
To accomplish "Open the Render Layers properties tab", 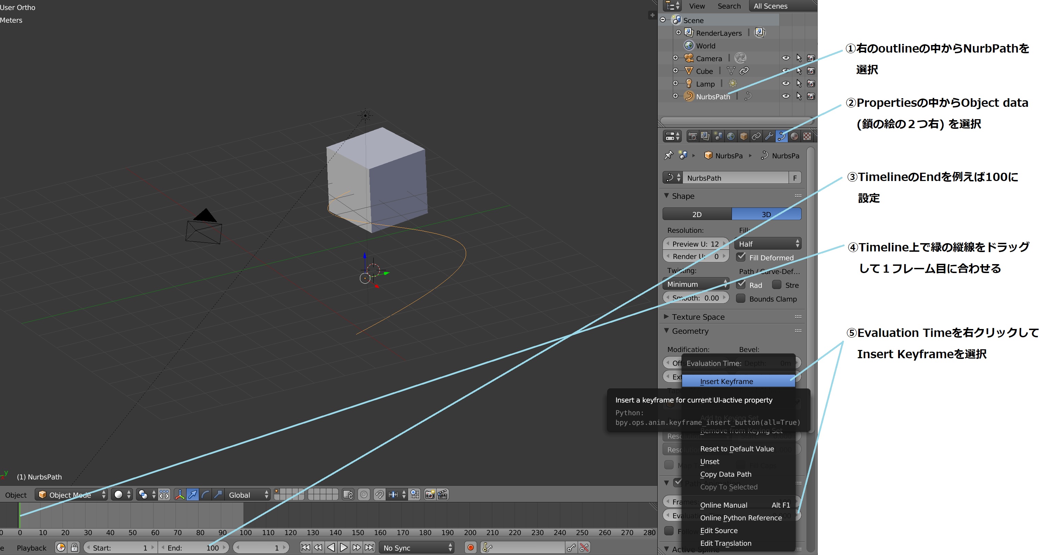I will 705,136.
